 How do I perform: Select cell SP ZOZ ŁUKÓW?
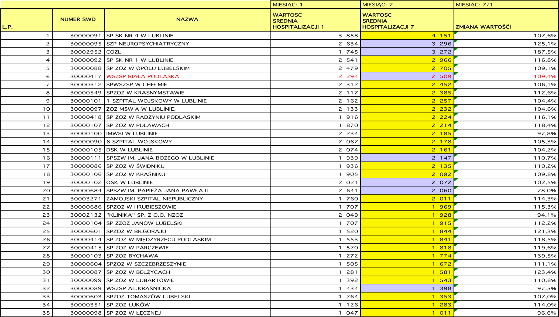pos(187,305)
